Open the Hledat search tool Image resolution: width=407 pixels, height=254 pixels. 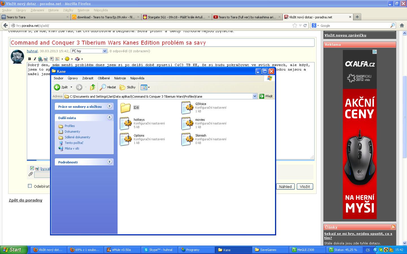[x=108, y=87]
